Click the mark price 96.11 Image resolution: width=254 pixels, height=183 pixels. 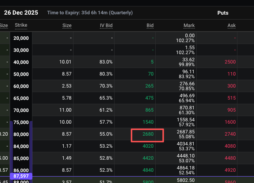pyautogui.click(x=188, y=71)
